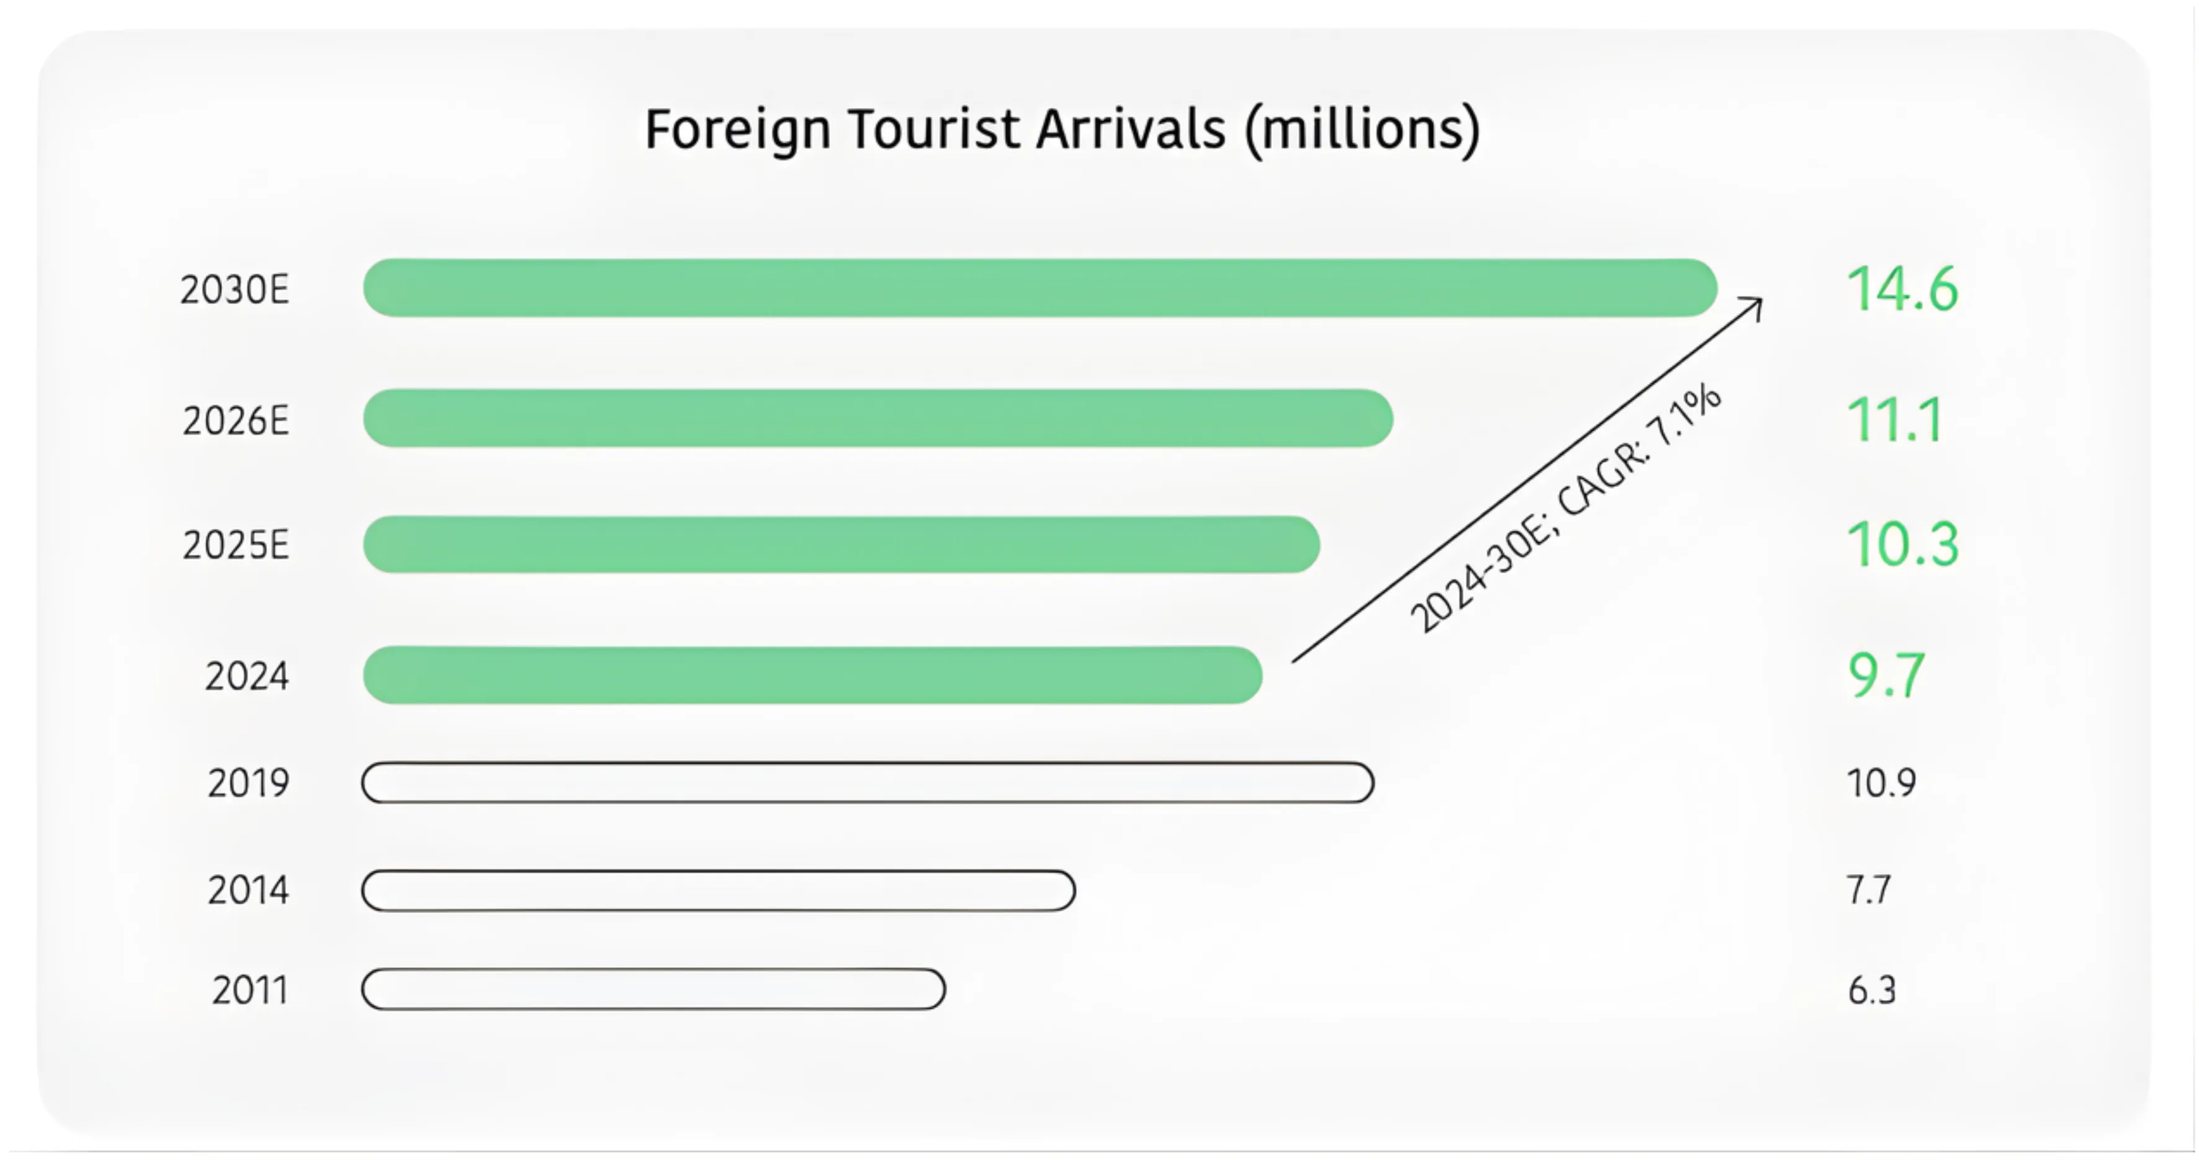This screenshot has height=1160, width=2199.
Task: Click the green 2024 bar
Action: pos(812,675)
